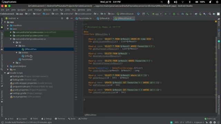Select PlaceHolder file in project tree
221x124 pixels.
[27, 59]
